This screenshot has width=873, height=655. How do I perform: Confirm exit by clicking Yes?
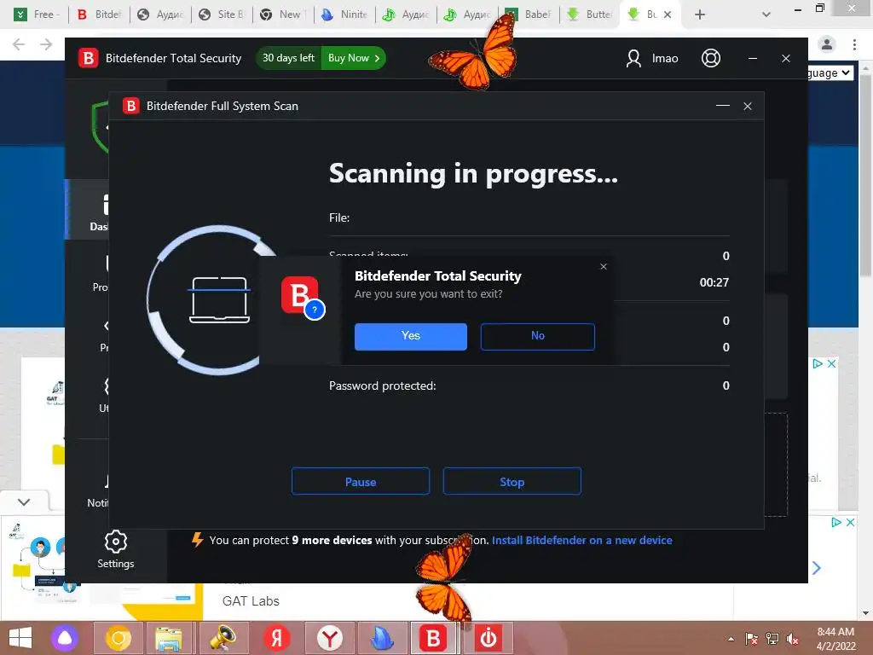pos(410,336)
